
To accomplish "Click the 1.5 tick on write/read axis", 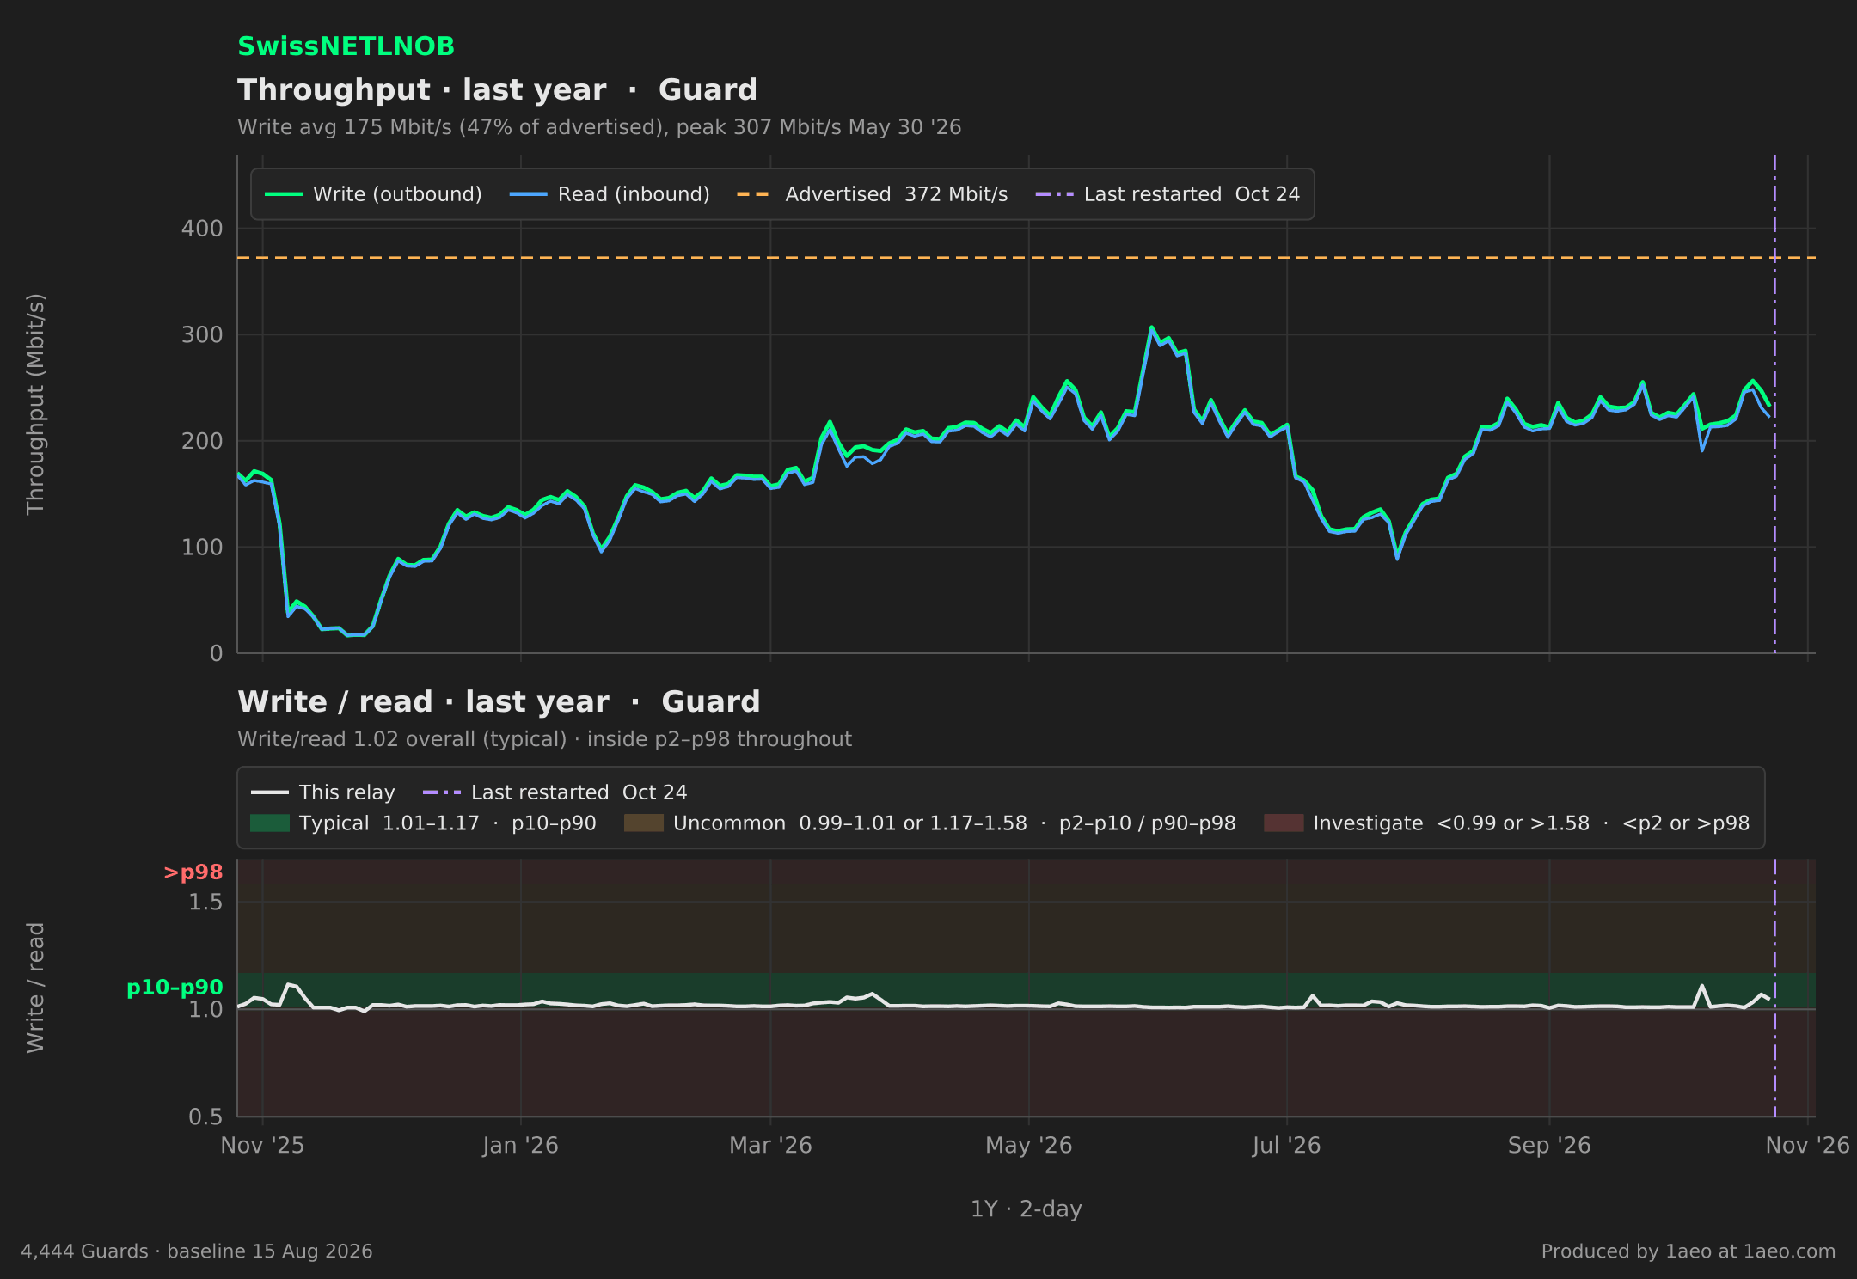I will (205, 903).
